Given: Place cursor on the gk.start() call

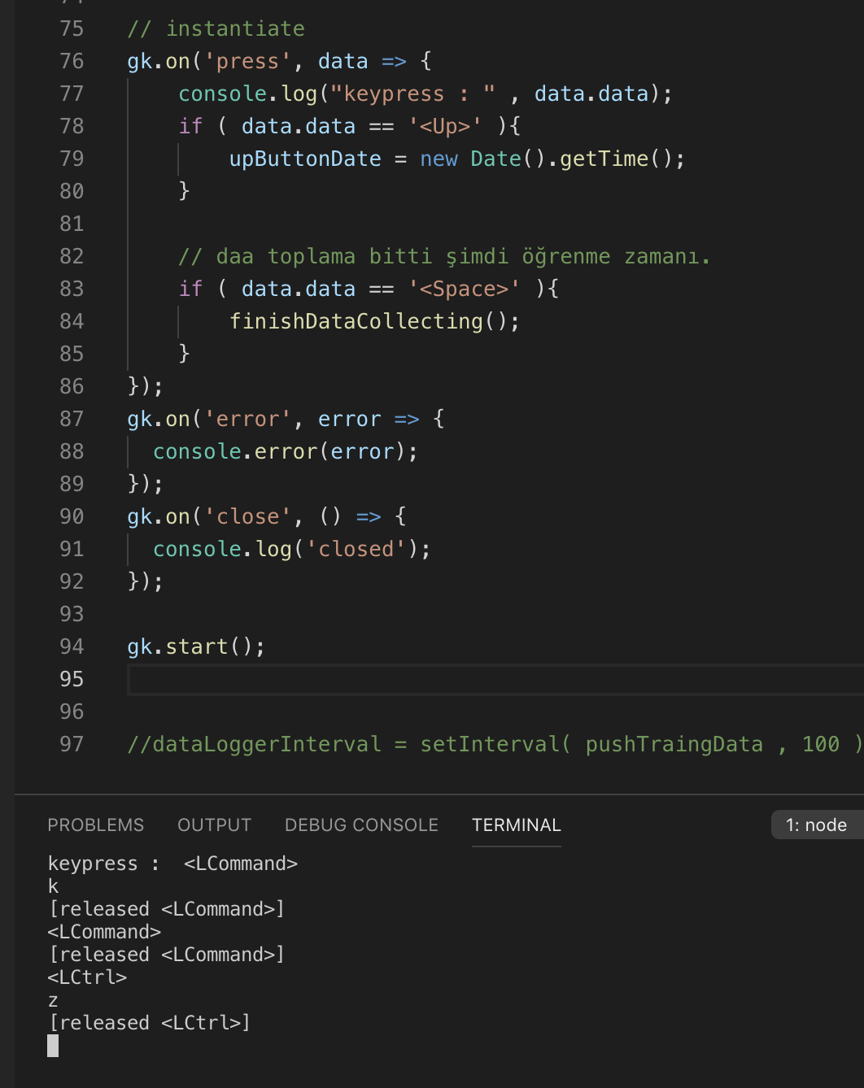Looking at the screenshot, I should 195,646.
